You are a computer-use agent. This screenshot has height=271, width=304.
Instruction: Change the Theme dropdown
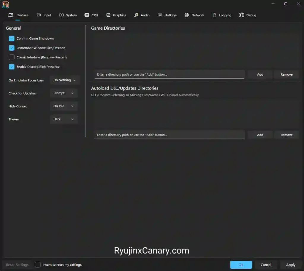point(64,119)
